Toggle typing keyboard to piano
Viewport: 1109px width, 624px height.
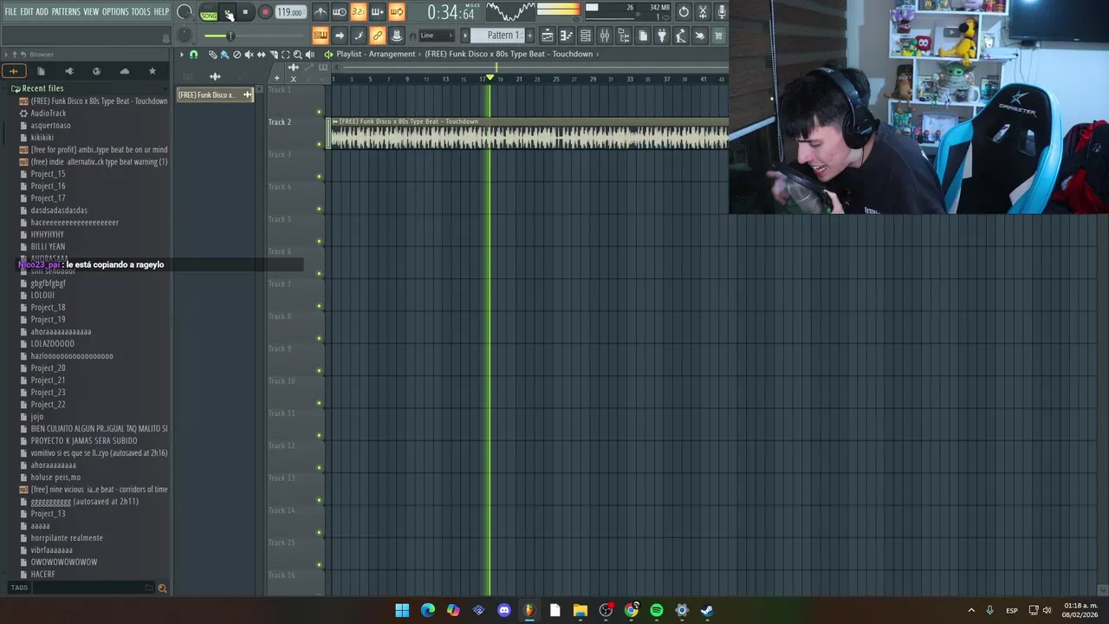tap(321, 36)
